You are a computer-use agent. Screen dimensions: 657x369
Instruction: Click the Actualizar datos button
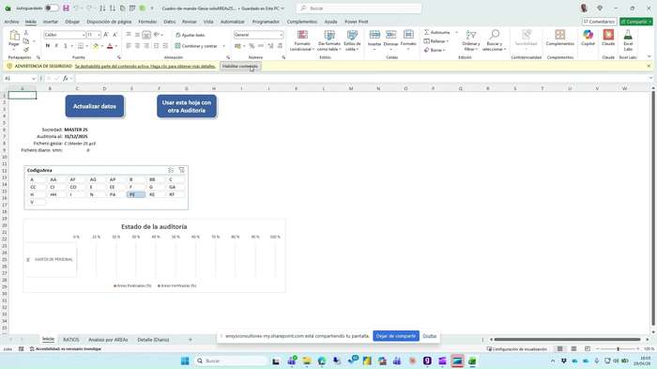pyautogui.click(x=95, y=106)
